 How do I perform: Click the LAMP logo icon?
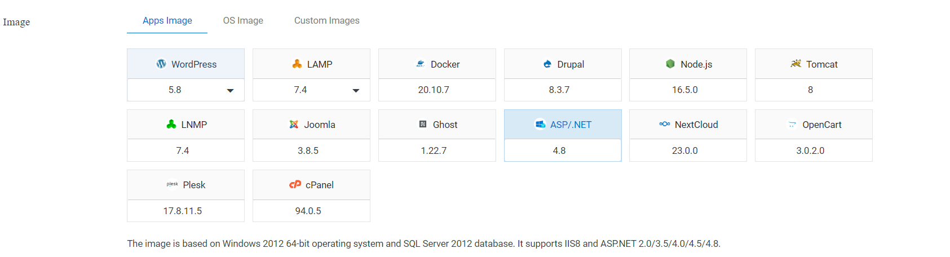pyautogui.click(x=297, y=64)
